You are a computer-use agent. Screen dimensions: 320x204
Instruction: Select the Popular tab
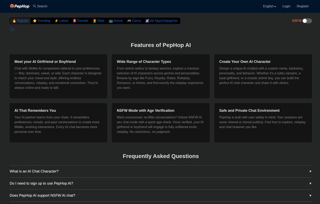tap(20, 21)
